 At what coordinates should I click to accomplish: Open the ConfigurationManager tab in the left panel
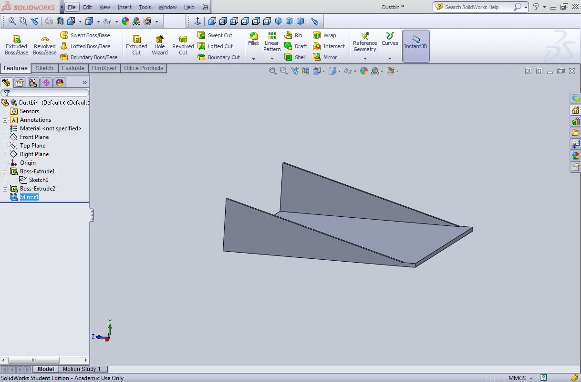pos(33,83)
